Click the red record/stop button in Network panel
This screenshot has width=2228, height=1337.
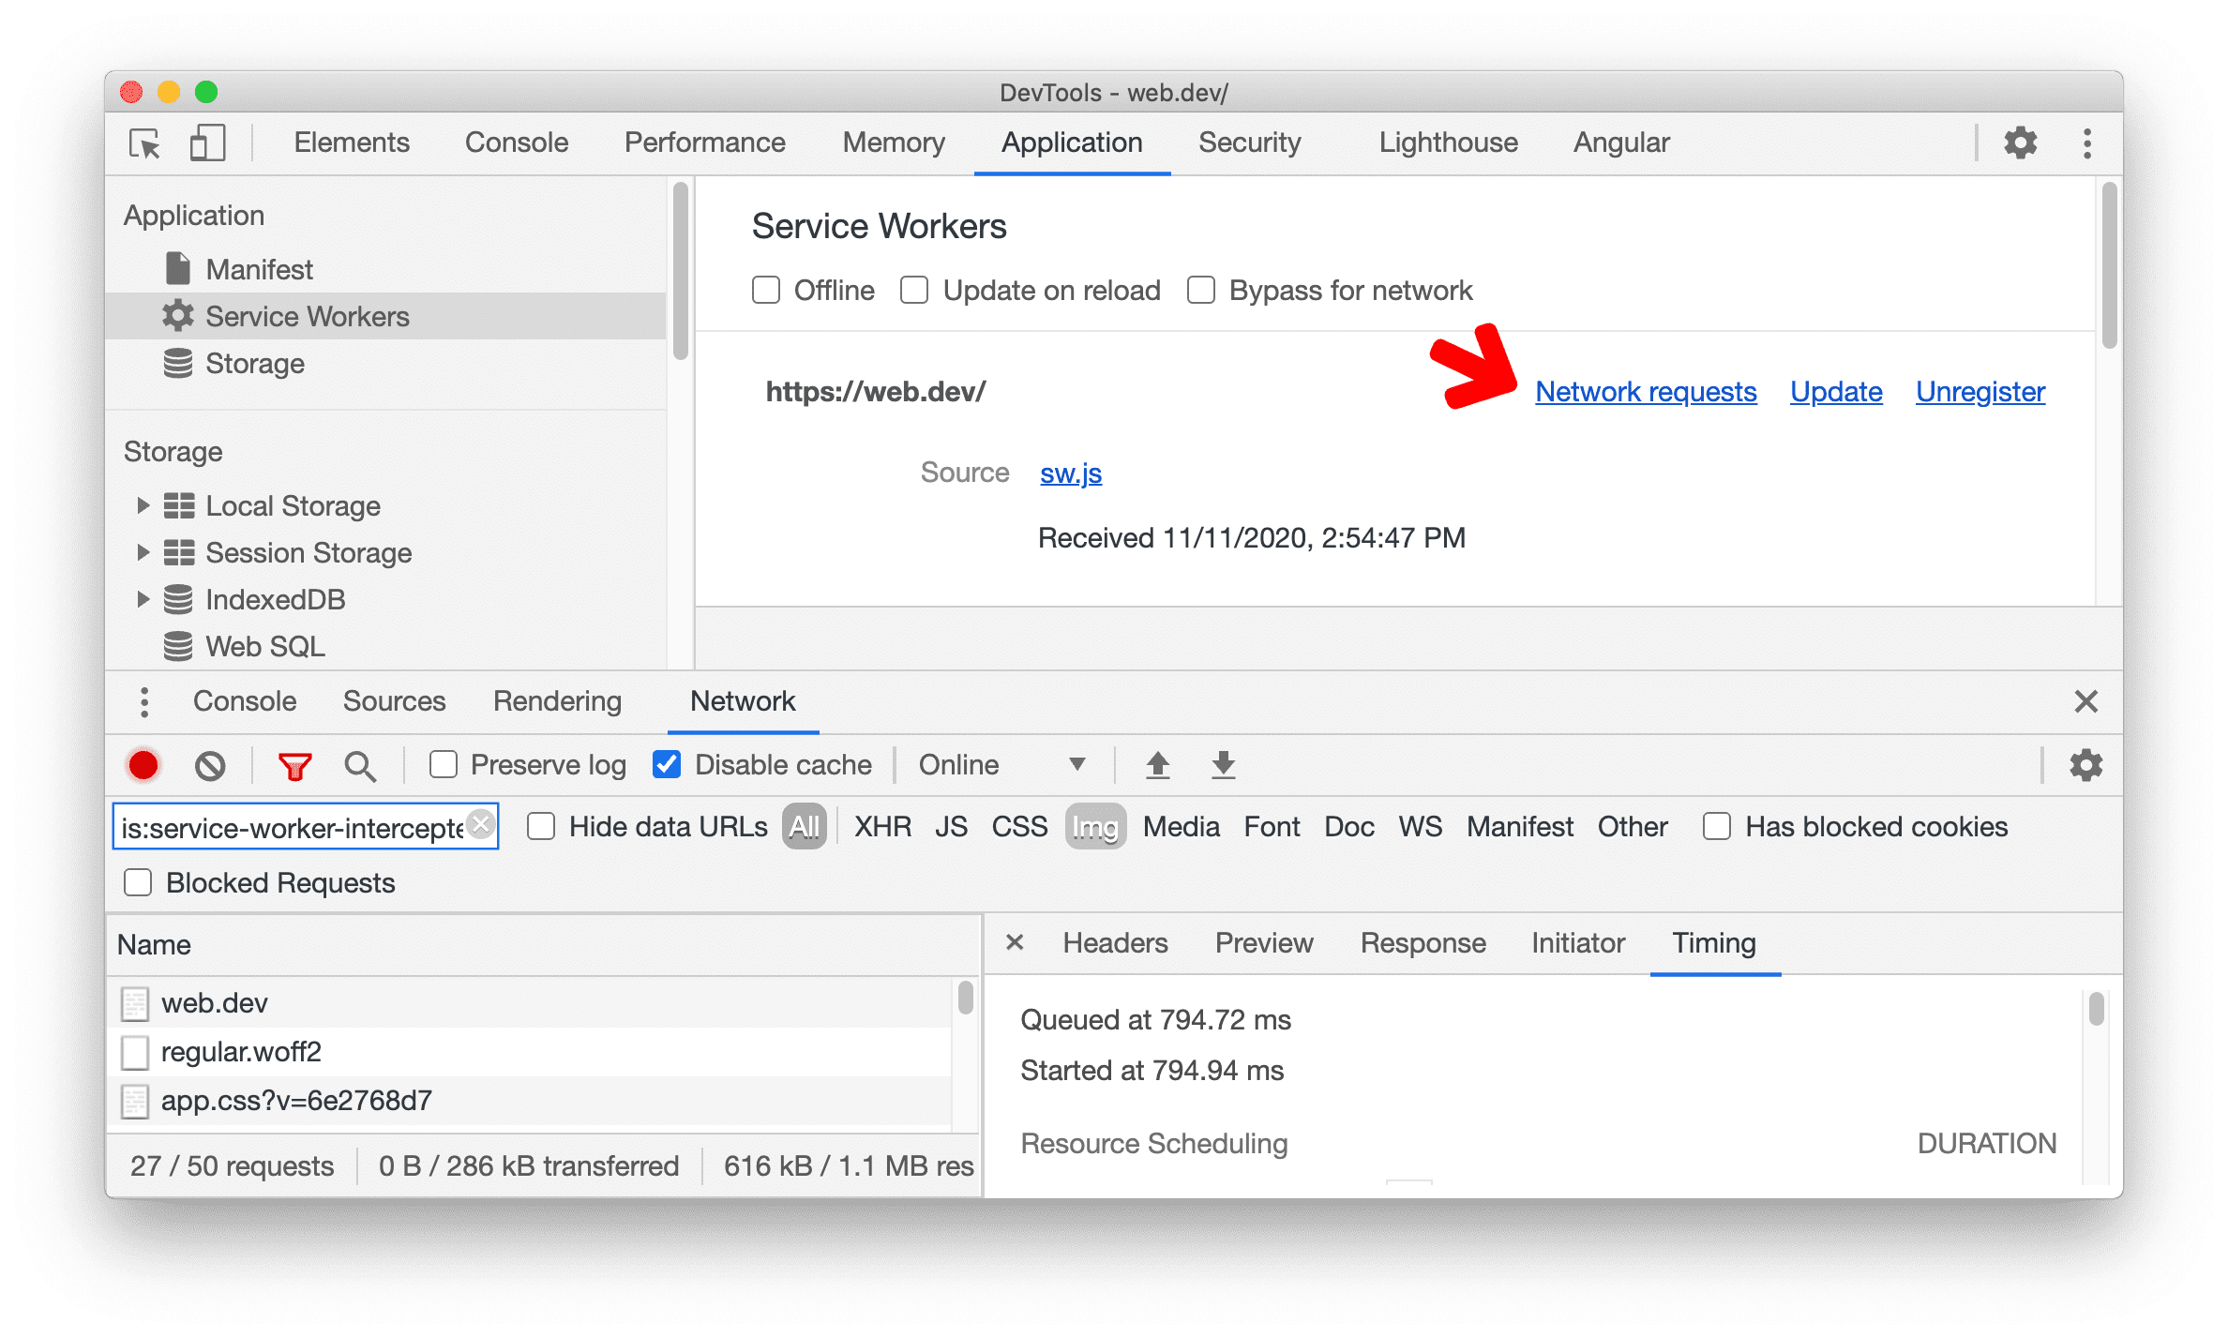tap(143, 764)
